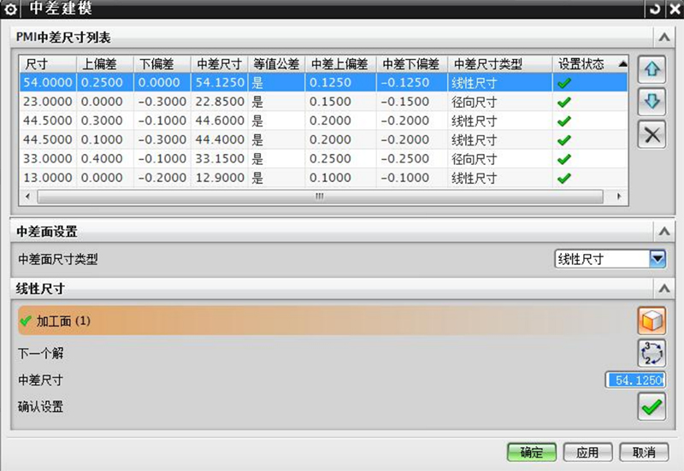The image size is (684, 471).
Task: Click the move row down arrow
Action: tap(652, 101)
